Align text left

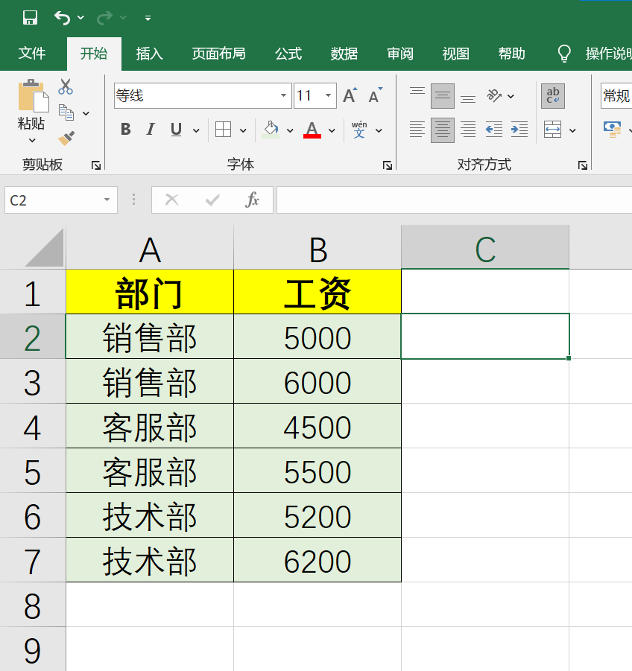coord(417,130)
